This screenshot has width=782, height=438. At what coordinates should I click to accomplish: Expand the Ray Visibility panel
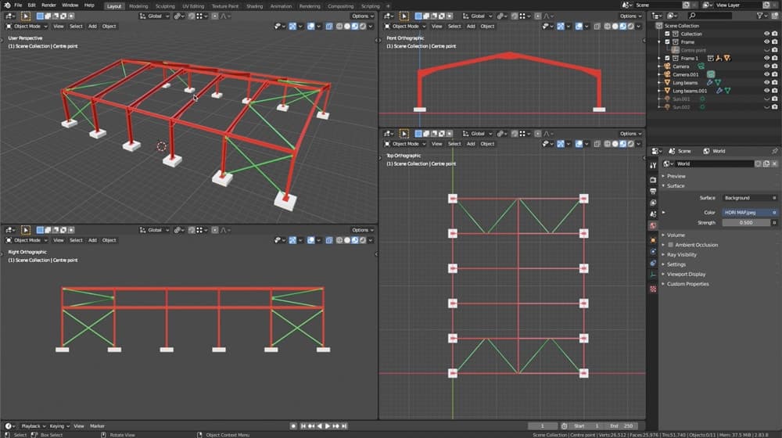click(x=681, y=254)
